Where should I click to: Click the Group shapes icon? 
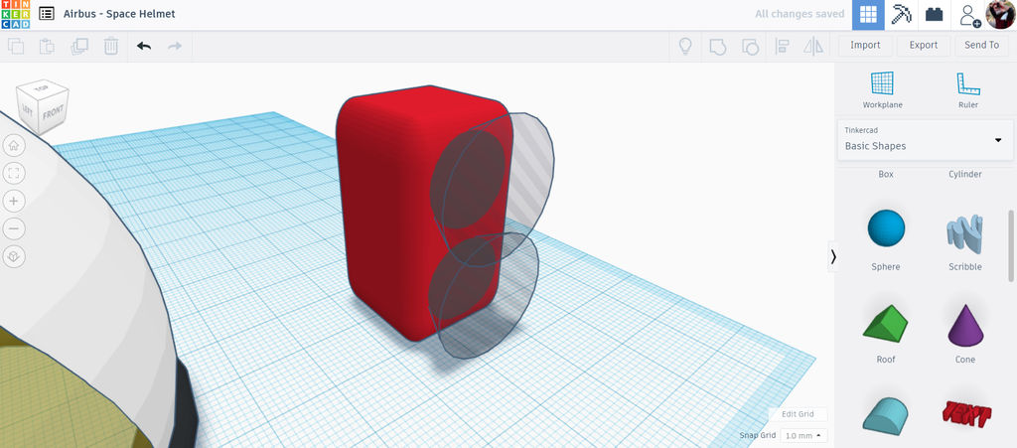point(717,46)
